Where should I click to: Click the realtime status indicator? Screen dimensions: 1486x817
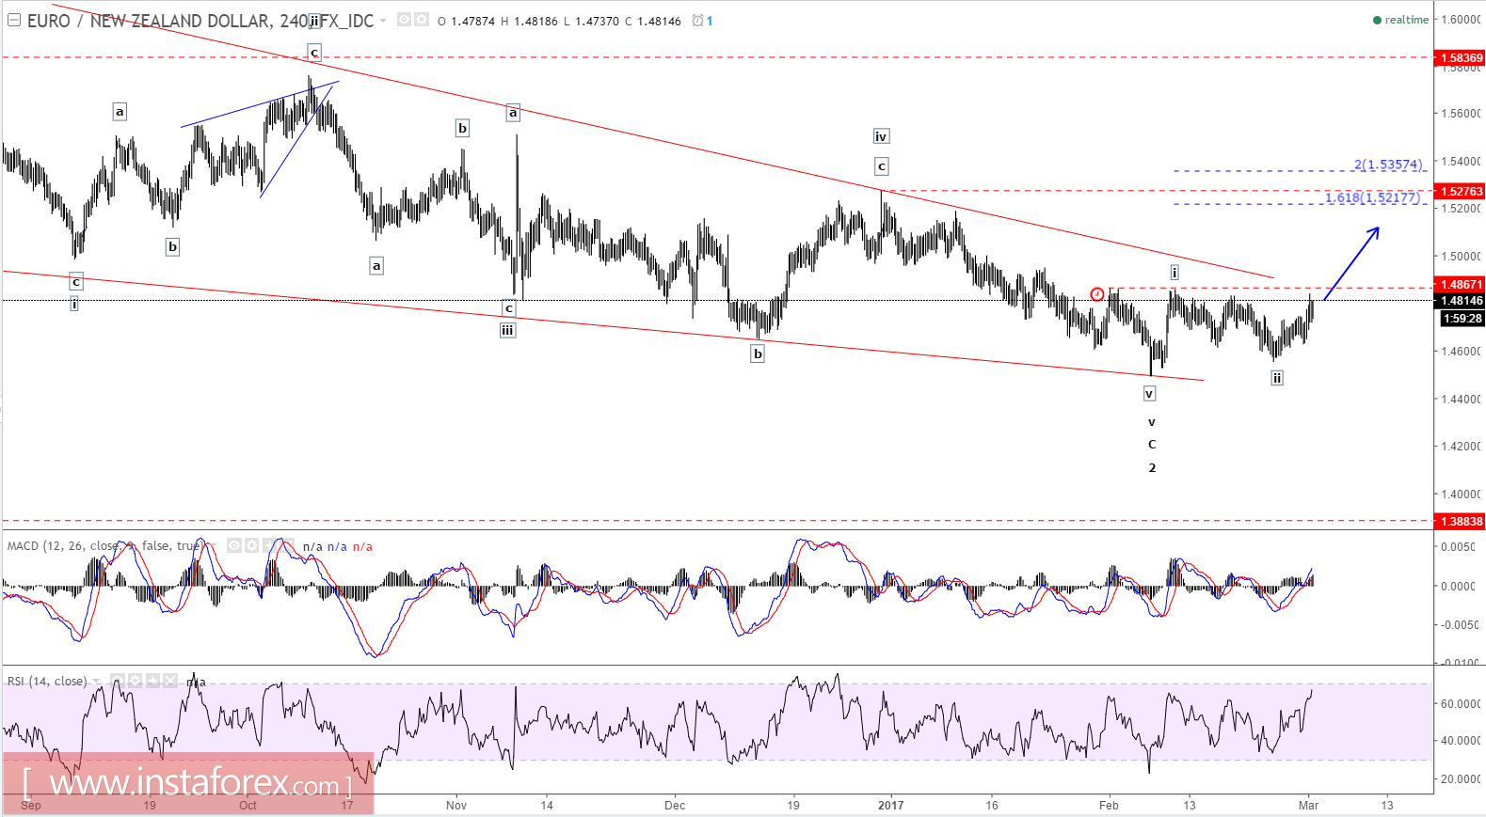[1400, 20]
